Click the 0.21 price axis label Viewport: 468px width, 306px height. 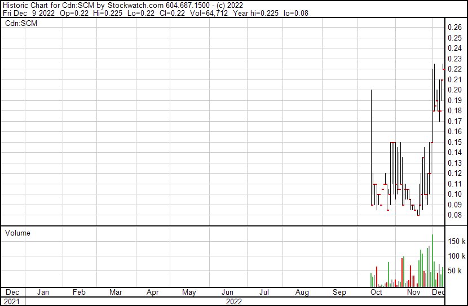(454, 79)
